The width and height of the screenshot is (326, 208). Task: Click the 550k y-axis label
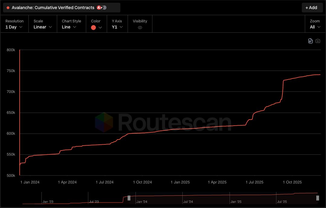(11, 154)
